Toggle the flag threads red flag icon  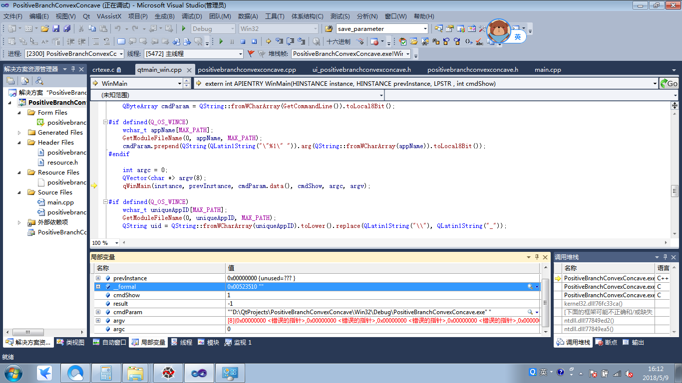[251, 53]
